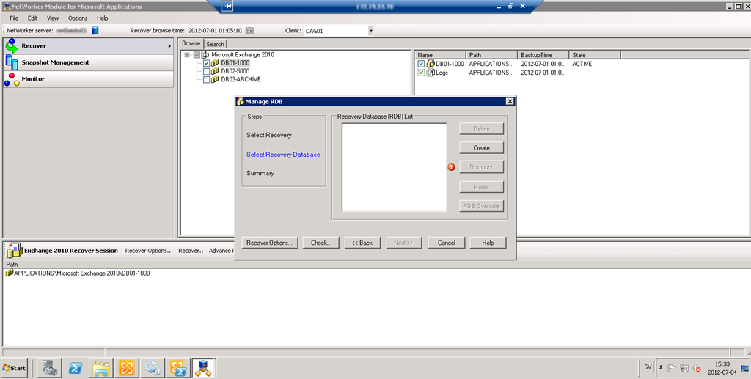Click the Create button in Manage RDB
The image size is (751, 379).
[481, 148]
